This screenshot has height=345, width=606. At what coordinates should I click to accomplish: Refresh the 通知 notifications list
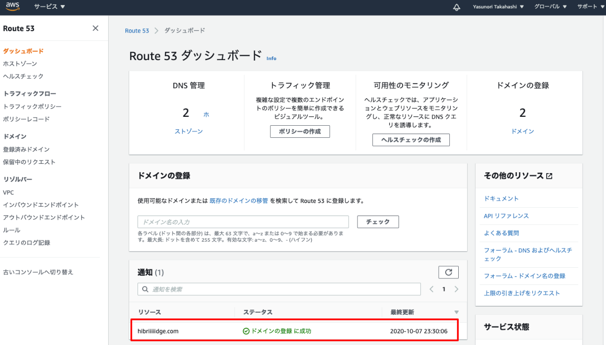[x=448, y=272]
